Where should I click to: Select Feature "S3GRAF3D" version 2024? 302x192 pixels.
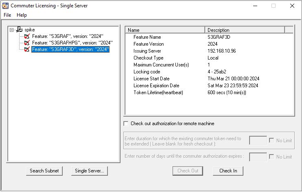coord(70,49)
